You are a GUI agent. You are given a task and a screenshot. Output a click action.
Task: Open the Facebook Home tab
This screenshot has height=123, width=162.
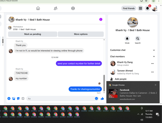[x=38, y=8]
